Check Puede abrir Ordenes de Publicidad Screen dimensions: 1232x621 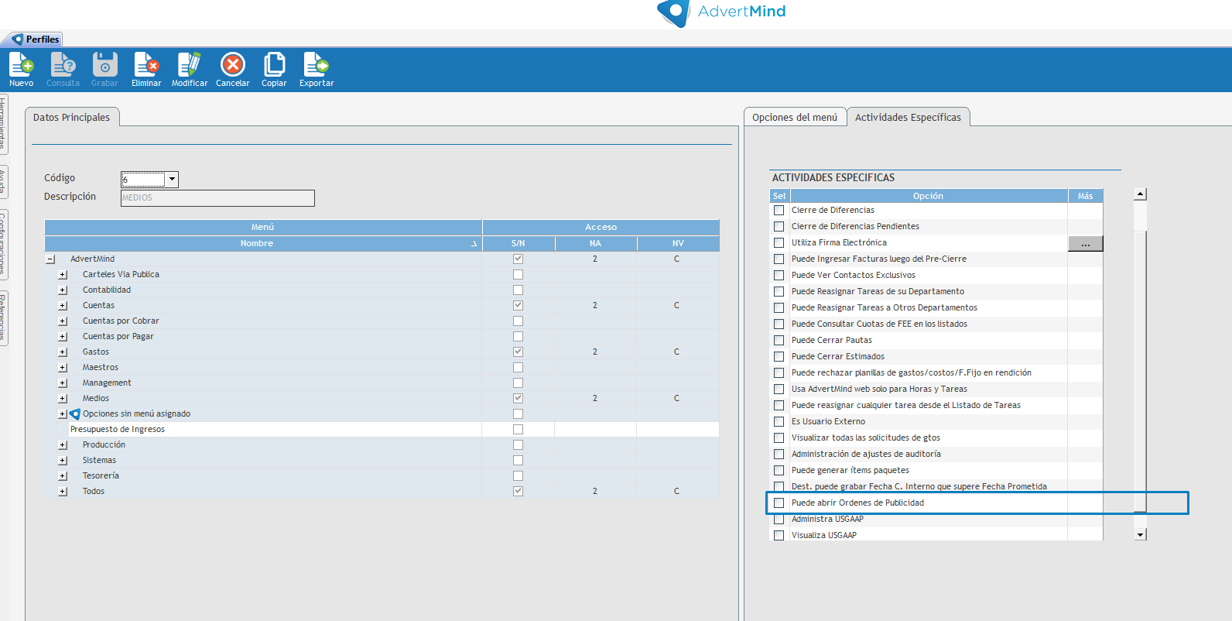tap(779, 503)
